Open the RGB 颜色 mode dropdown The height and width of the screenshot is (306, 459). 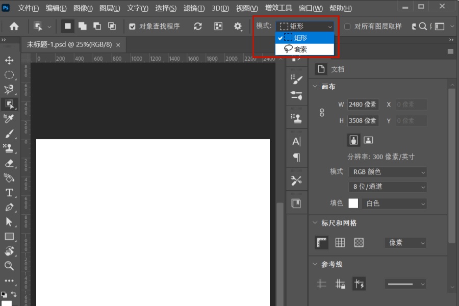388,172
